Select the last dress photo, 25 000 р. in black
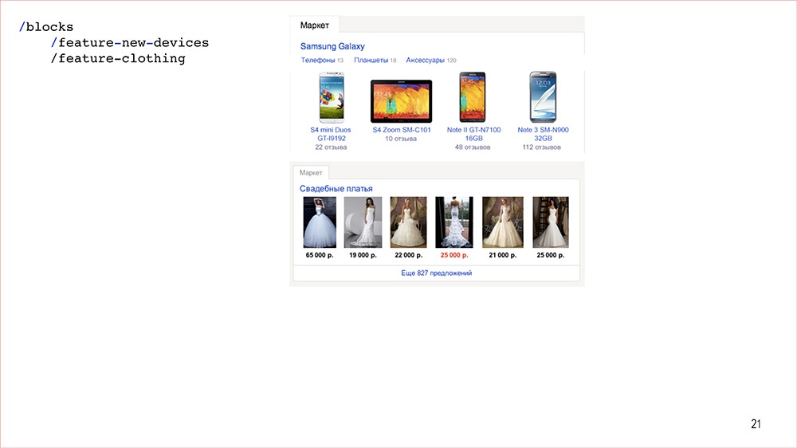The image size is (797, 448). (551, 222)
